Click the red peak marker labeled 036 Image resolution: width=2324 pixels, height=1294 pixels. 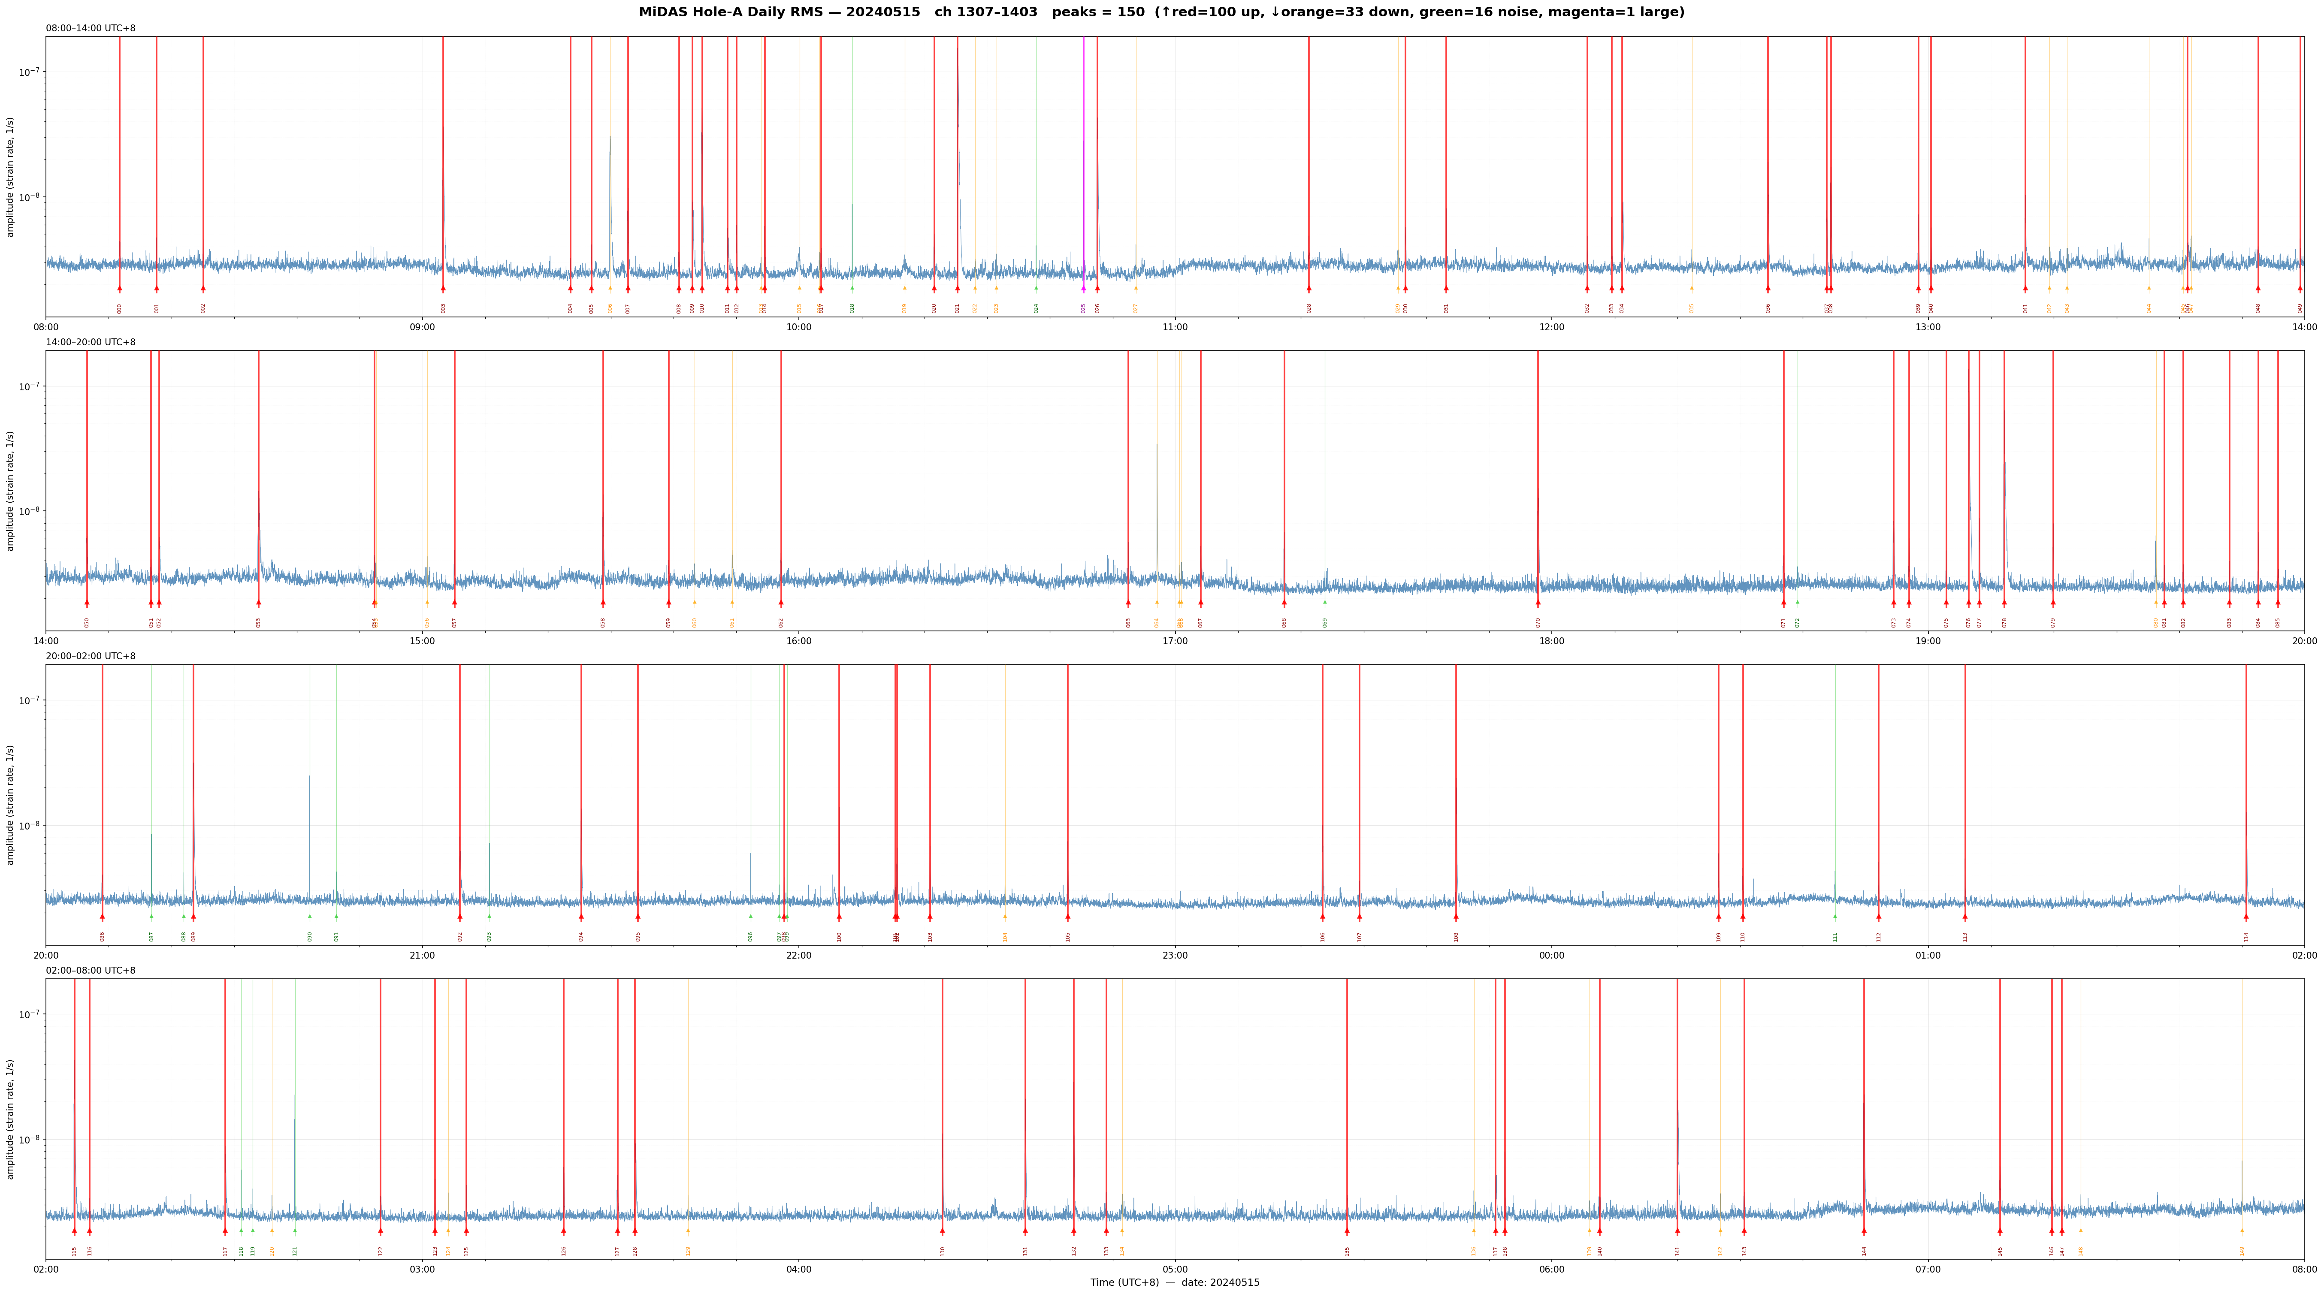(x=1768, y=289)
